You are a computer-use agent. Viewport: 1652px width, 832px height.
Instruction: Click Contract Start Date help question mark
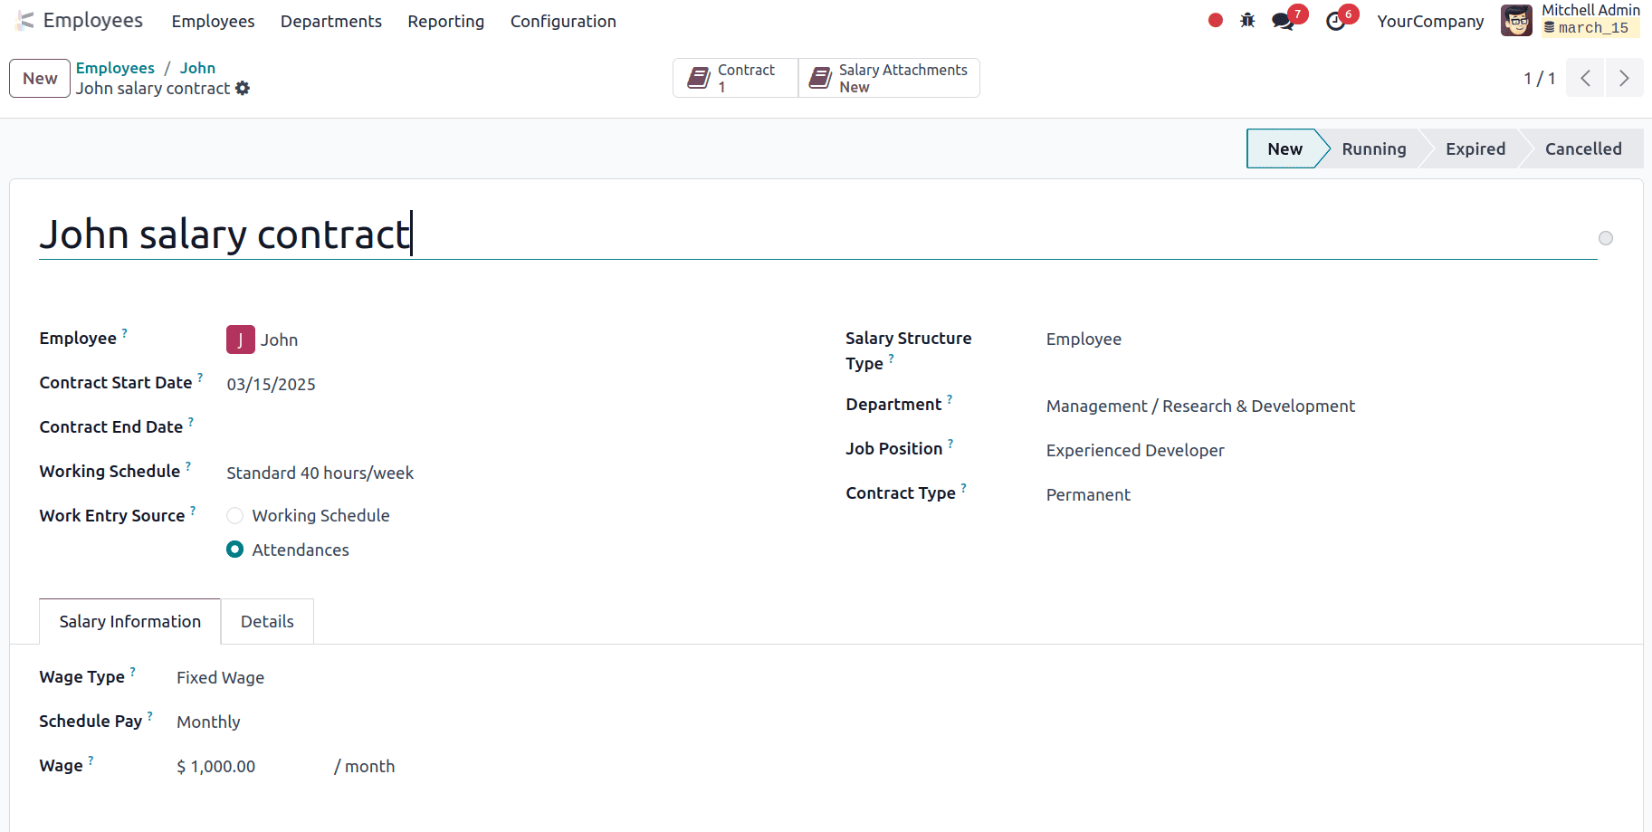point(200,378)
